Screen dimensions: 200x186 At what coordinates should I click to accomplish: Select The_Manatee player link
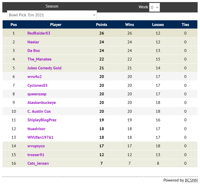[x=39, y=59]
